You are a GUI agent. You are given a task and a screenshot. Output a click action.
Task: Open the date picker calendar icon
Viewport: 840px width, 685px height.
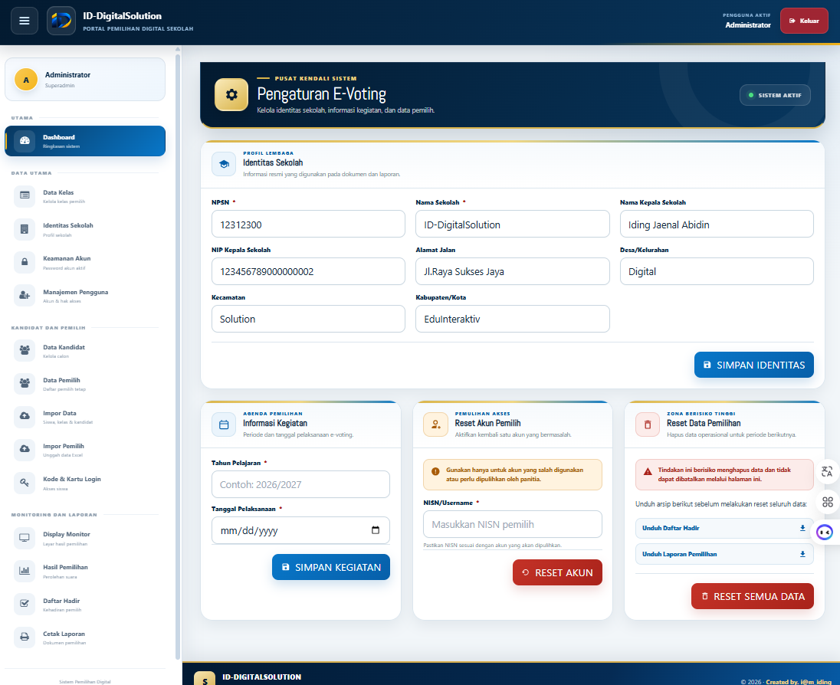point(376,530)
